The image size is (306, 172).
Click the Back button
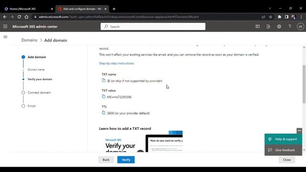[106, 160]
